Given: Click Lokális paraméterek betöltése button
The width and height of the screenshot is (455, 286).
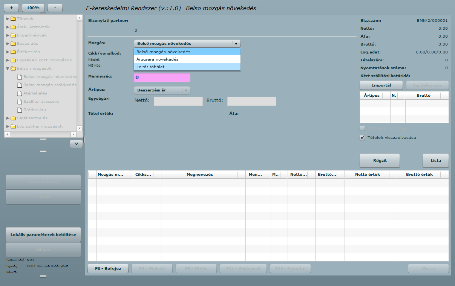Looking at the screenshot, I should click(x=43, y=234).
